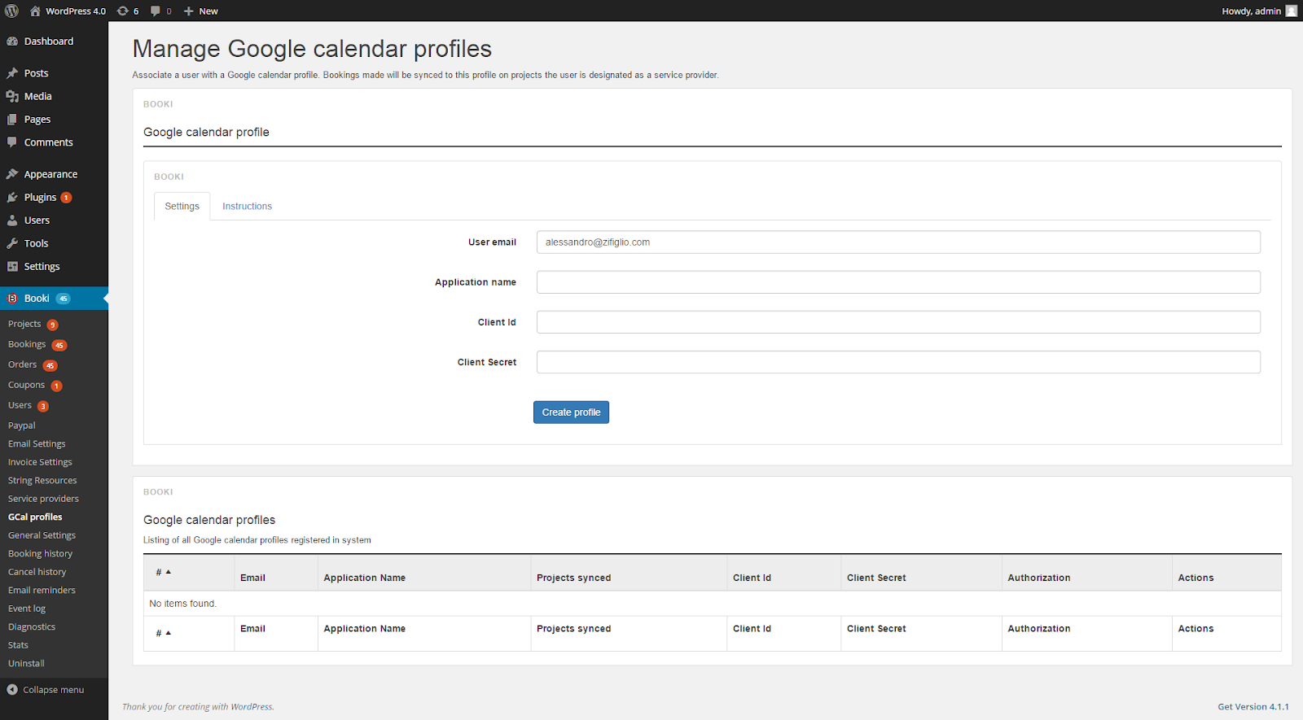Click the Posts pushpin icon

12,73
